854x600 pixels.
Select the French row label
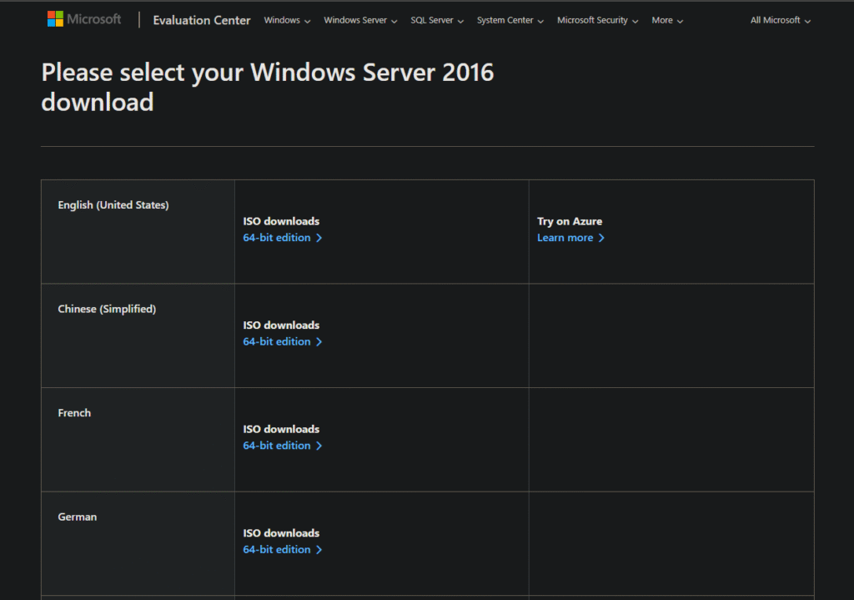[74, 413]
